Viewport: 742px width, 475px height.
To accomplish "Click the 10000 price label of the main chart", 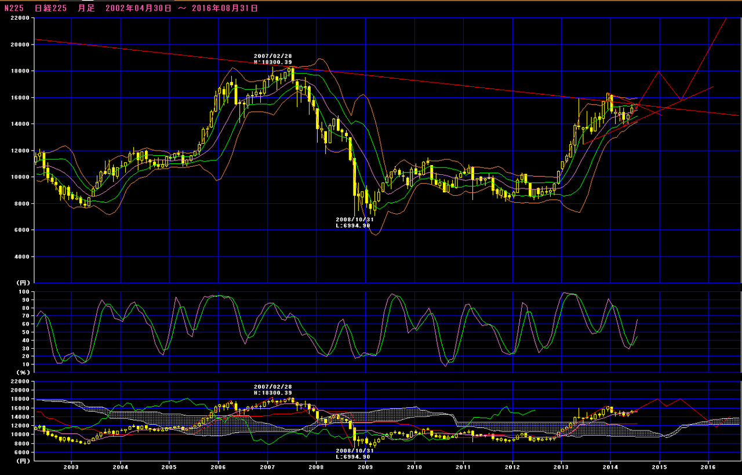I will [x=19, y=177].
